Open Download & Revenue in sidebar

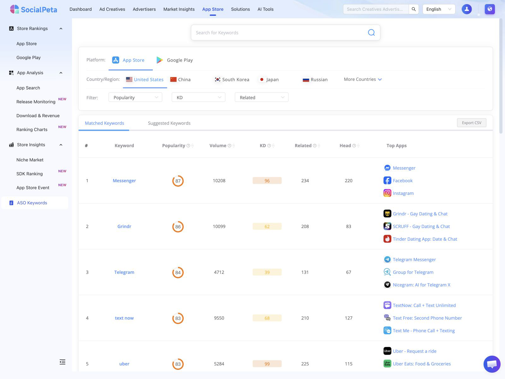(38, 116)
